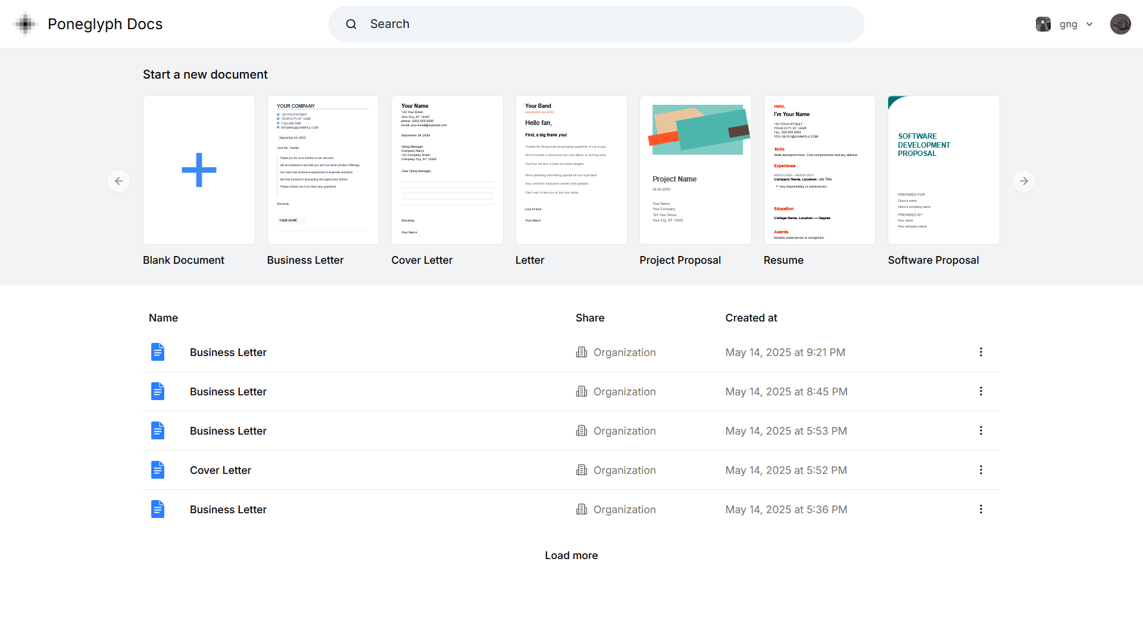Open the gng organization dropdown
Screen dimensions: 1143x643
[x=1065, y=24]
